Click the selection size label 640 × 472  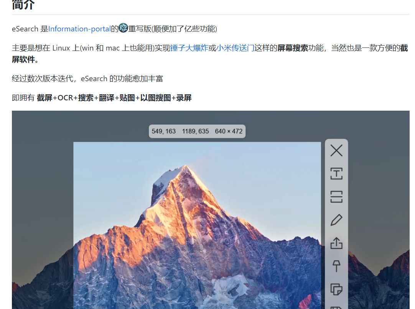point(229,131)
